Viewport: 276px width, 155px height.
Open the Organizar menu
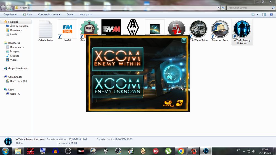point(10,14)
